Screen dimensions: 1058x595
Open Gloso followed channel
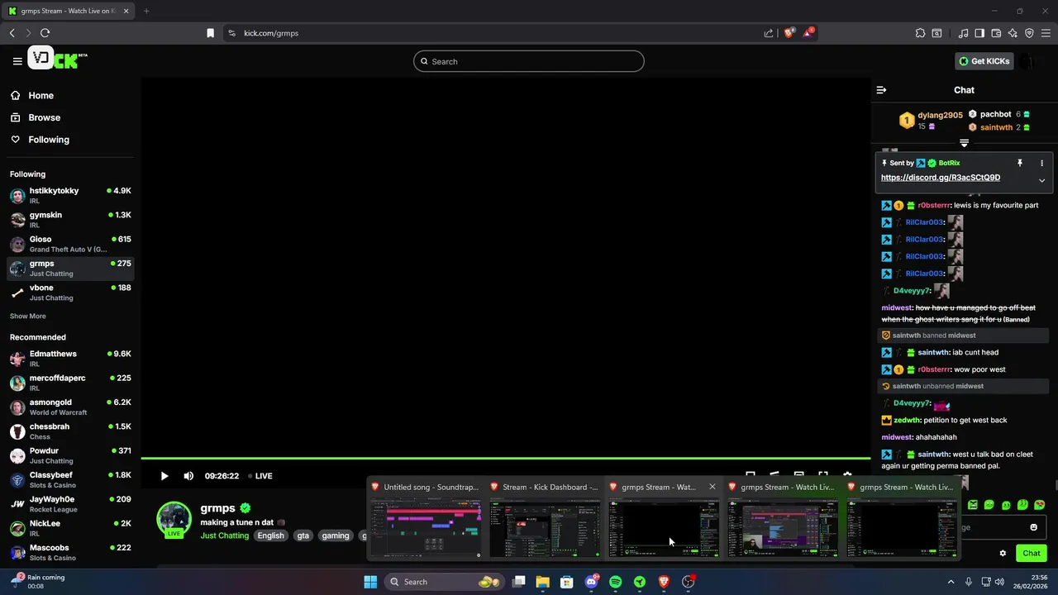pos(70,244)
